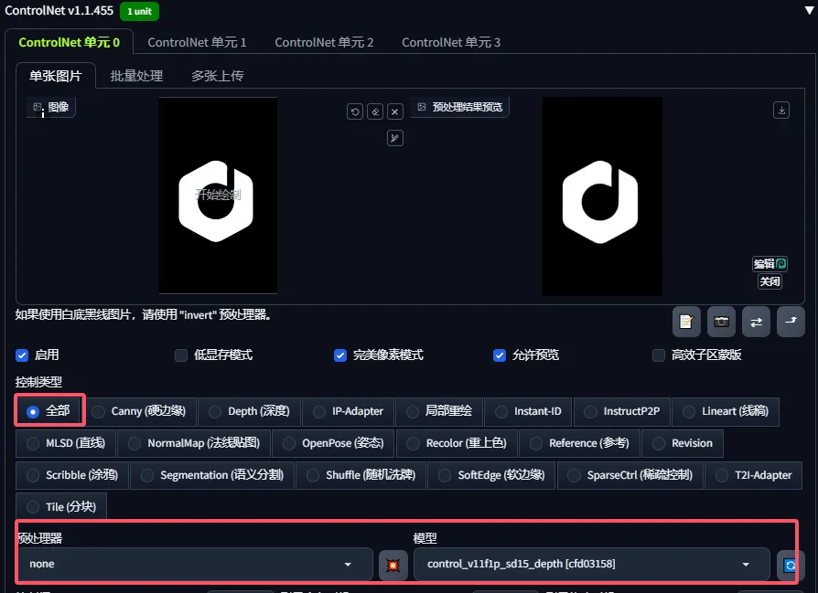818x593 pixels.
Task: Remove the uploaded image with the X icon
Action: (x=395, y=111)
